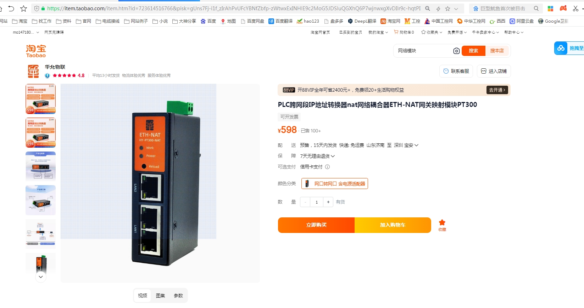Click the 加入购物车 add to cart button
This screenshot has height=308, width=584.
[393, 225]
